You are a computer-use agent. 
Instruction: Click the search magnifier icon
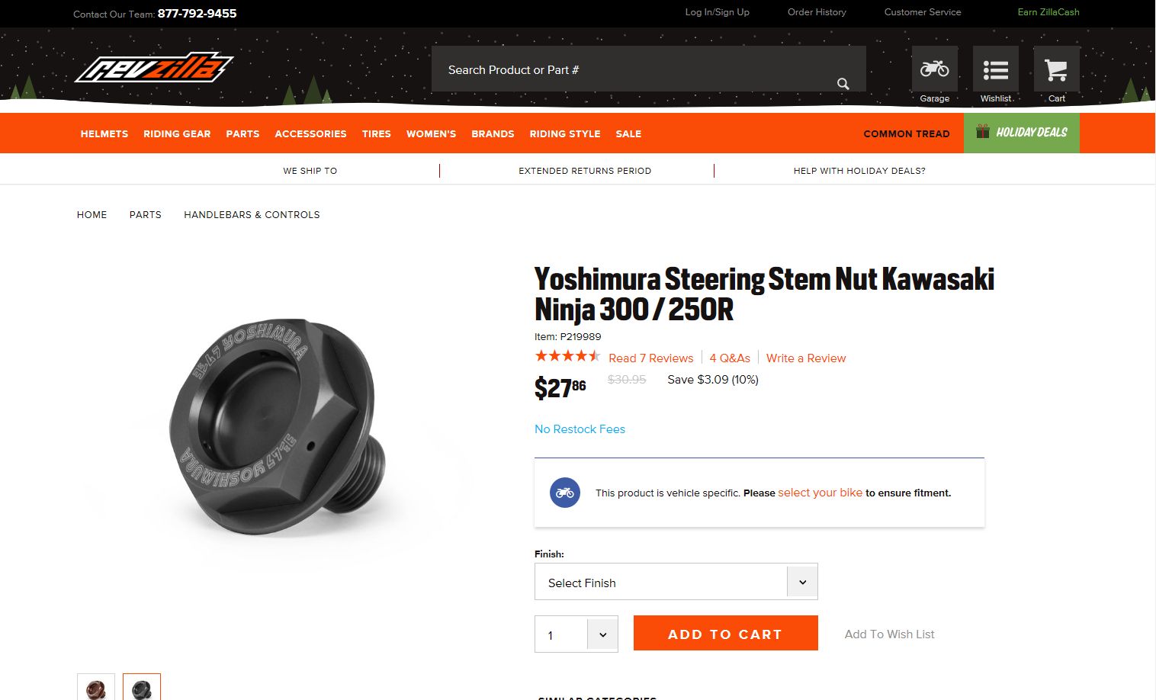click(843, 84)
